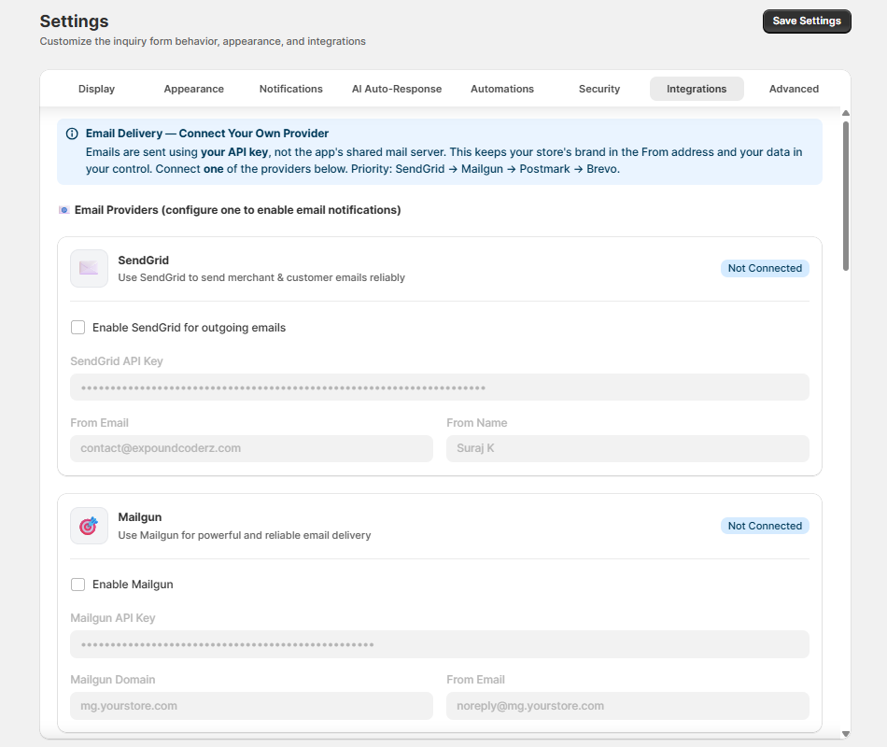Open the Automations tab
Screen dimensions: 887x747
pyautogui.click(x=502, y=89)
